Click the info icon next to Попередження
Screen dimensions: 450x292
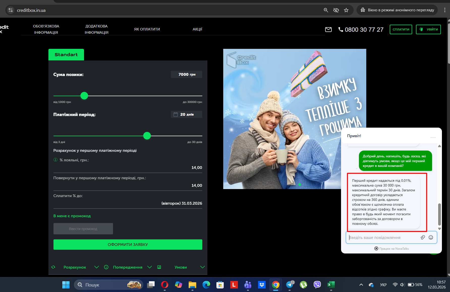106,267
